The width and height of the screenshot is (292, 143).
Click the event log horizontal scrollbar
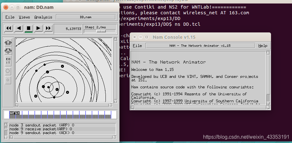tap(63, 137)
